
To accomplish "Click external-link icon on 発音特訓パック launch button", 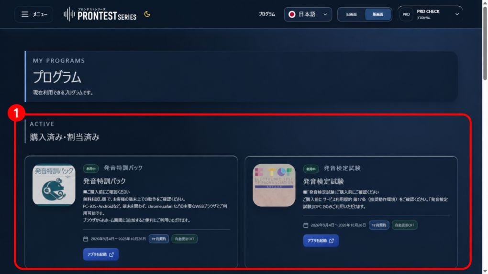I will coord(111,254).
